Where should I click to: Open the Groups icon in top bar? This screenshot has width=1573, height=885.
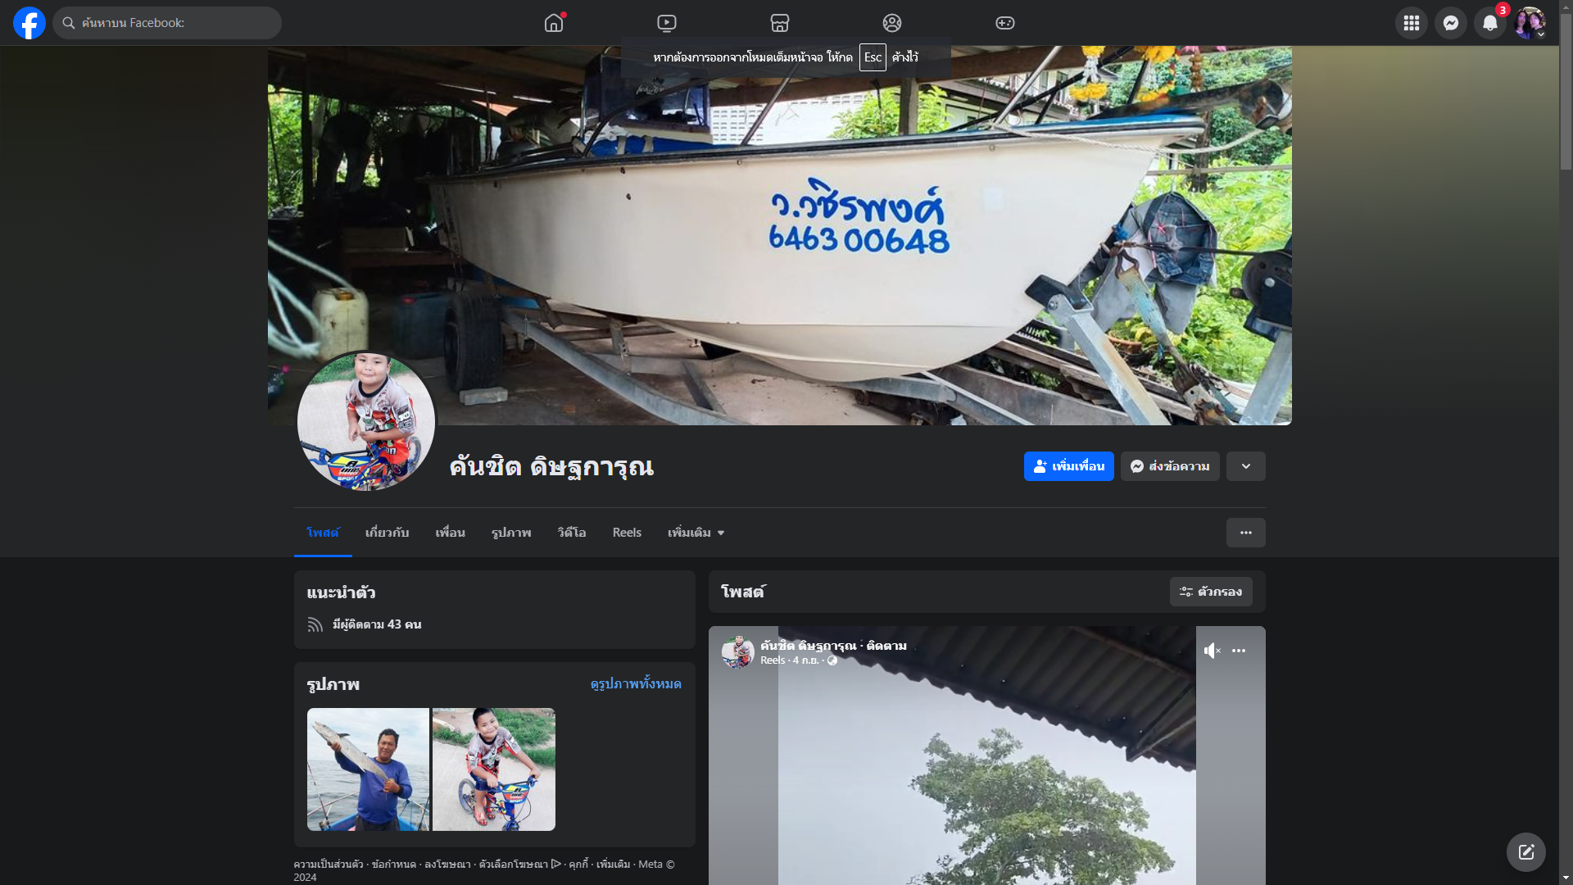click(892, 23)
